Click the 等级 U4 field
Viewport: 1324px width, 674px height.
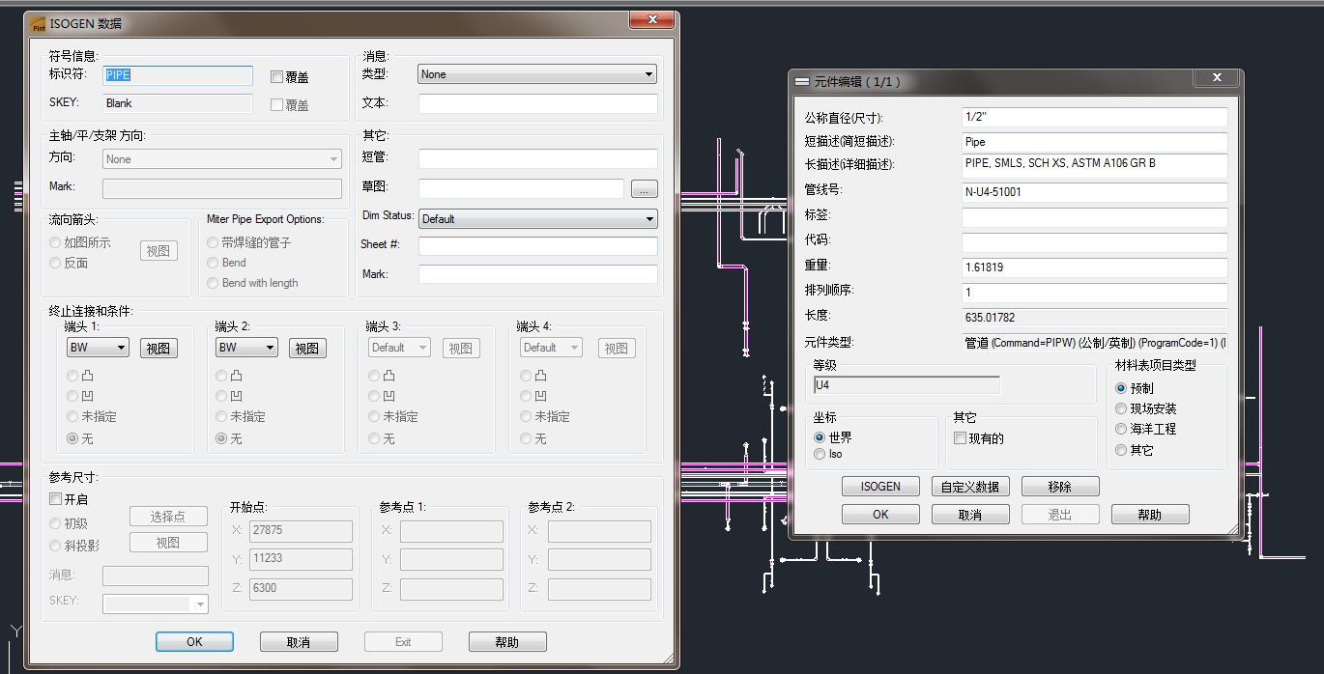(906, 385)
